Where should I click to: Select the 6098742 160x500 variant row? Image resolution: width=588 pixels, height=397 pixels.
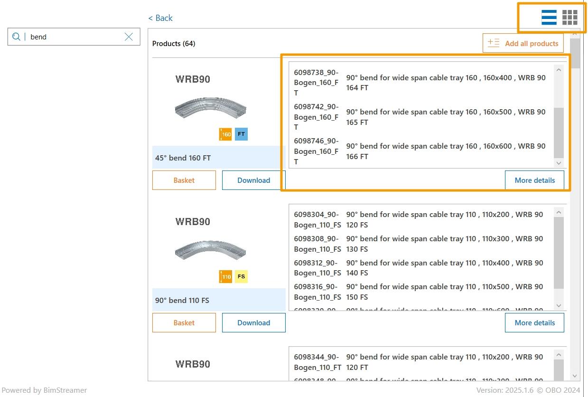pyautogui.click(x=420, y=117)
